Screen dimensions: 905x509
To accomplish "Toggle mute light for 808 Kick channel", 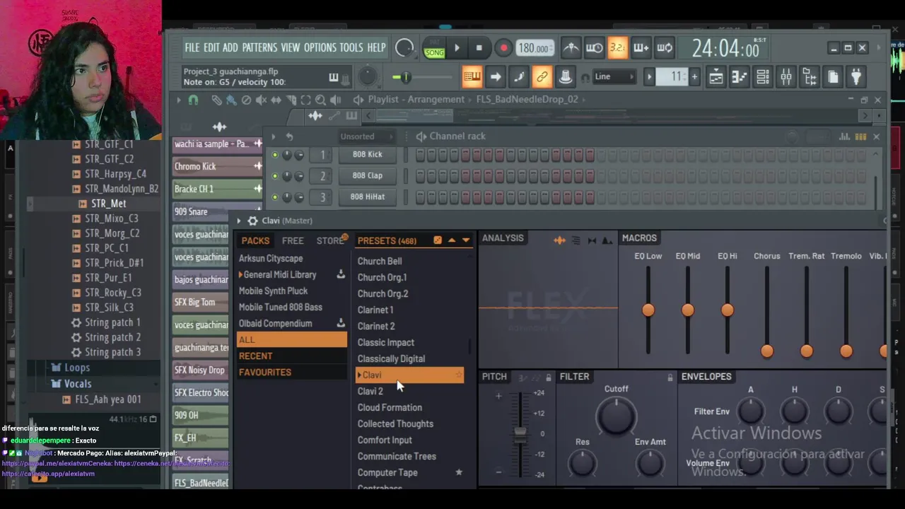I will click(x=275, y=155).
